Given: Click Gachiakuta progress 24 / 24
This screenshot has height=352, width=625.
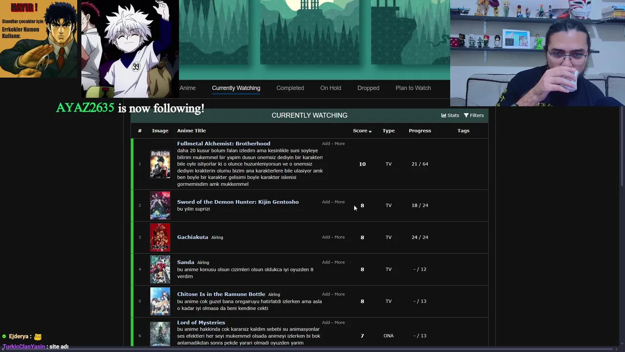Looking at the screenshot, I should click(x=420, y=238).
